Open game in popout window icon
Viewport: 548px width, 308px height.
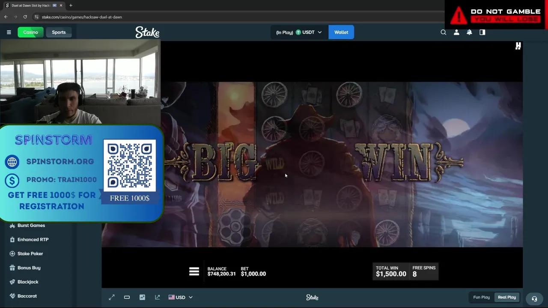(x=158, y=297)
